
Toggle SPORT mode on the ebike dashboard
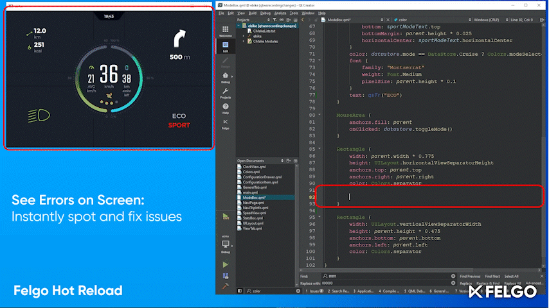(179, 125)
